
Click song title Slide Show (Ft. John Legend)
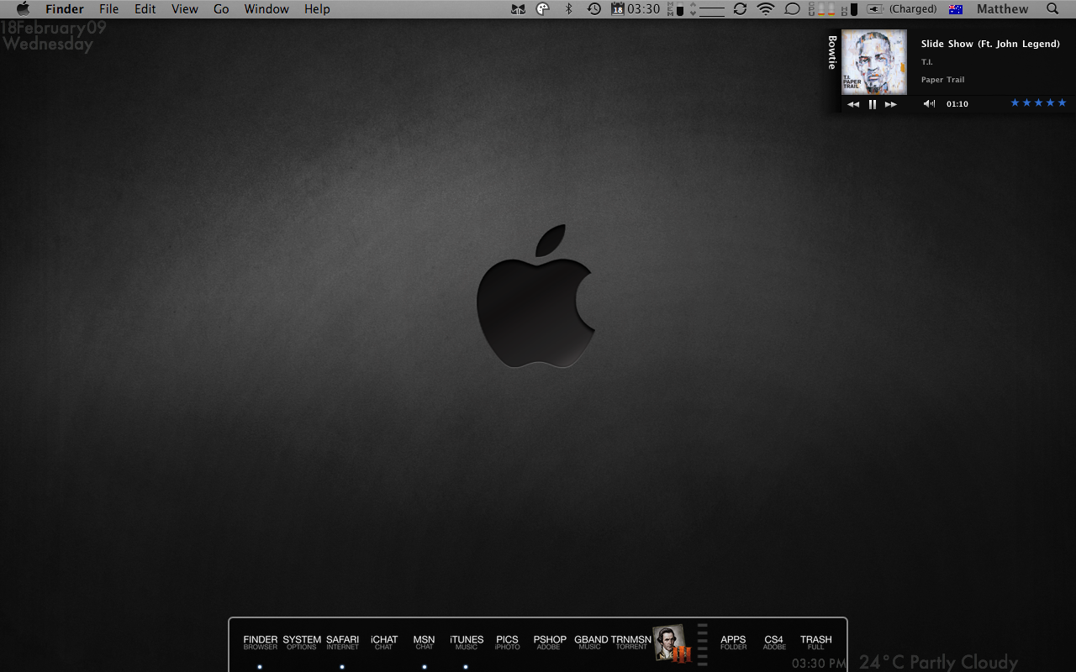coord(990,44)
